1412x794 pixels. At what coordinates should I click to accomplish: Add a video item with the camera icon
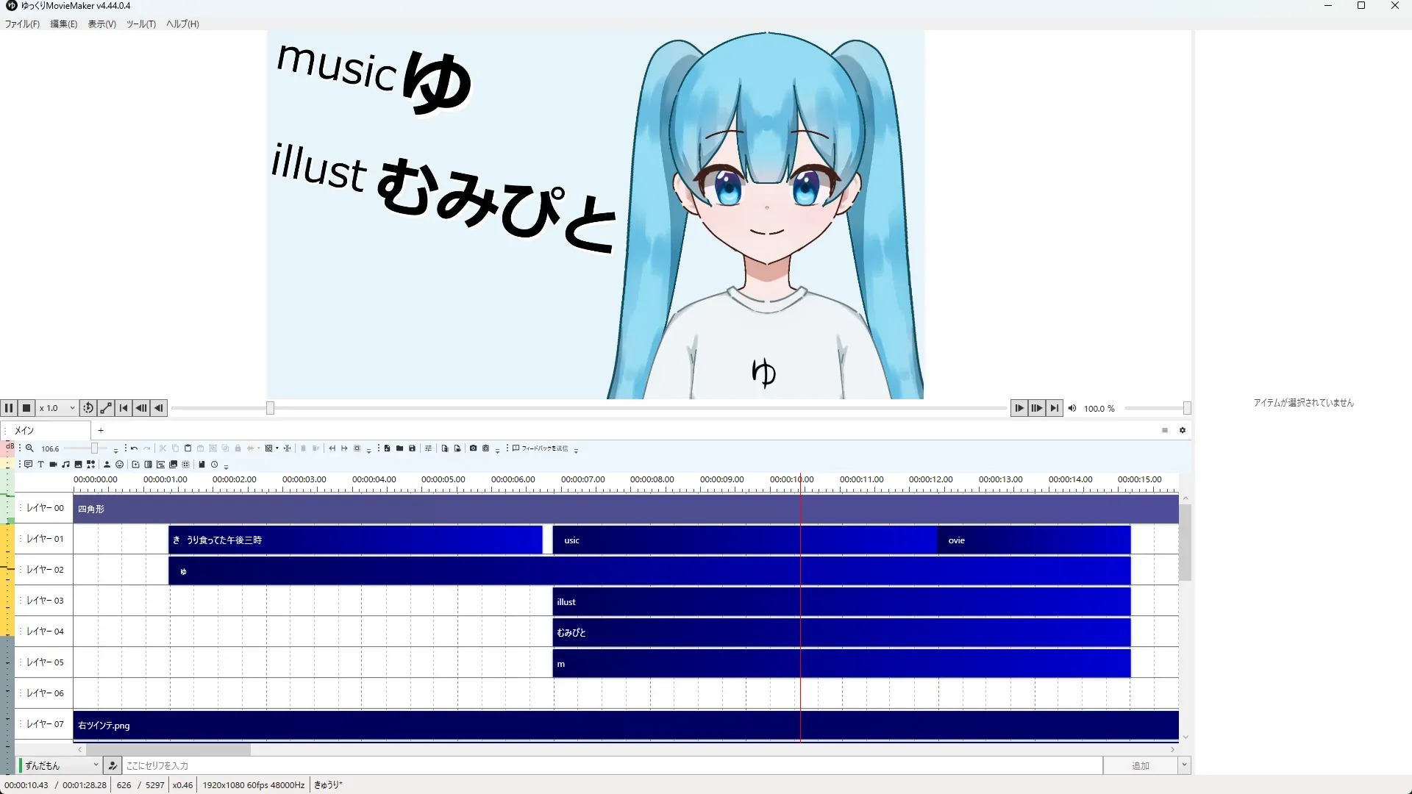pos(54,465)
